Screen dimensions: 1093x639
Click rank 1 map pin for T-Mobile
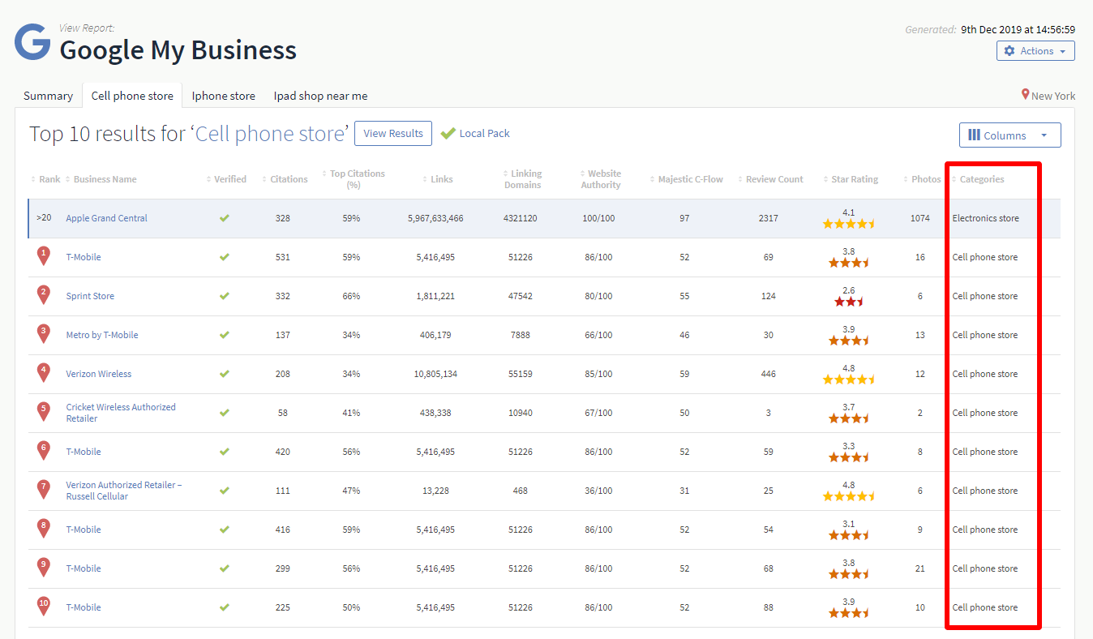44,256
